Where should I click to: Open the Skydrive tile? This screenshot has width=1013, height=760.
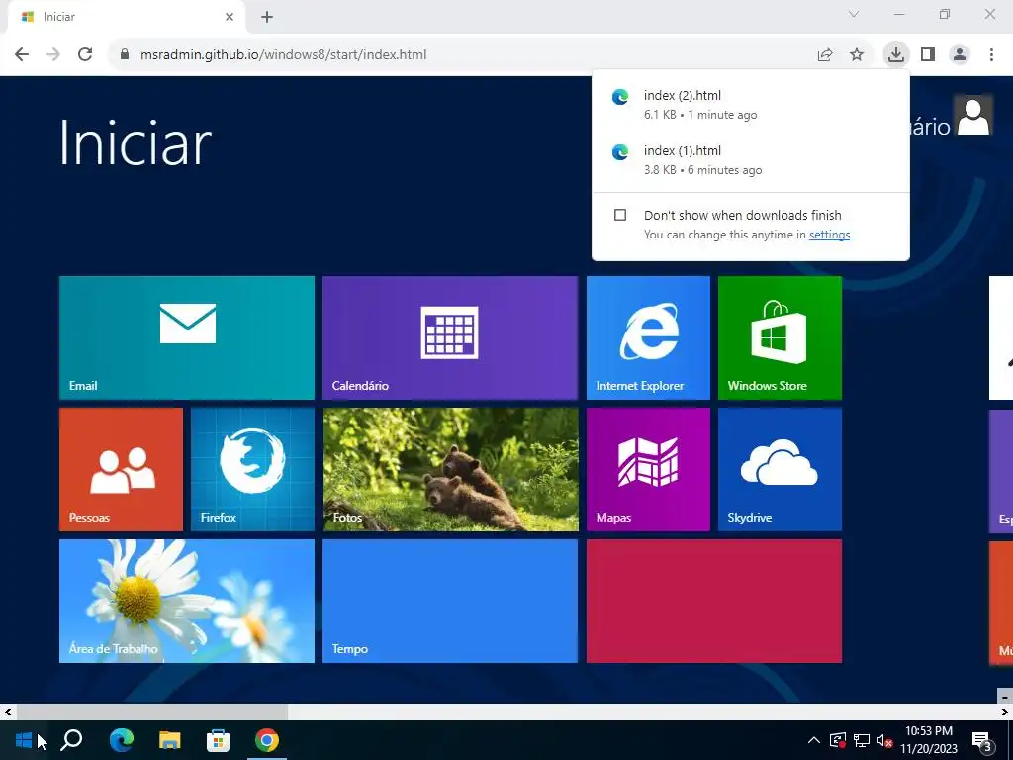(x=780, y=470)
